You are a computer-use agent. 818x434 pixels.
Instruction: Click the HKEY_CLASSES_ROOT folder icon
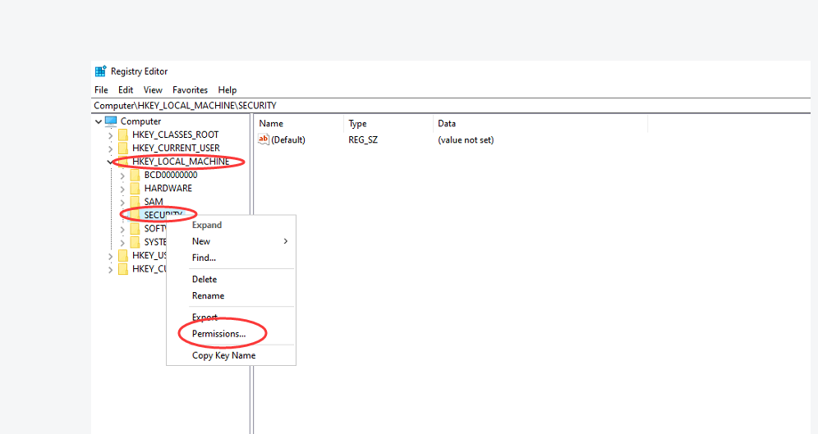123,135
